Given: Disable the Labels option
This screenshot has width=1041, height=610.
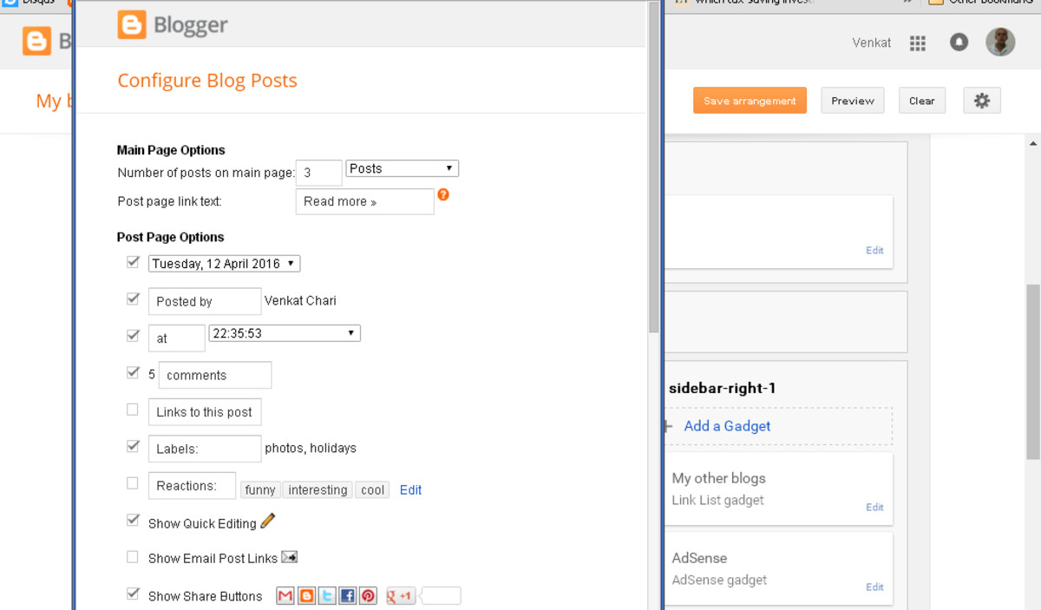Looking at the screenshot, I should pyautogui.click(x=133, y=445).
